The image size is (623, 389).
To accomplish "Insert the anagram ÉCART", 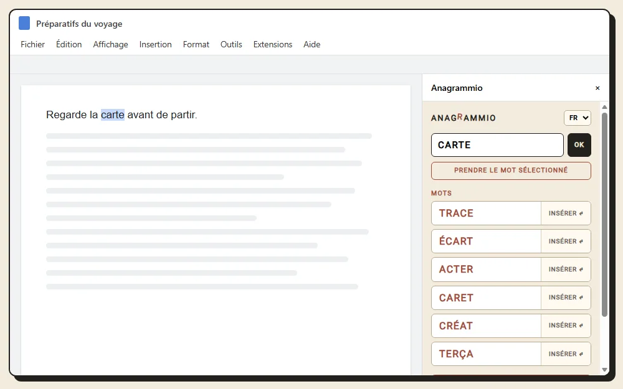I will tap(566, 241).
